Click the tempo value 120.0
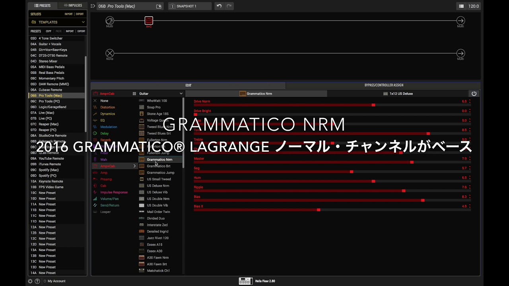Screen dimensions: 509x286 pos(474,6)
